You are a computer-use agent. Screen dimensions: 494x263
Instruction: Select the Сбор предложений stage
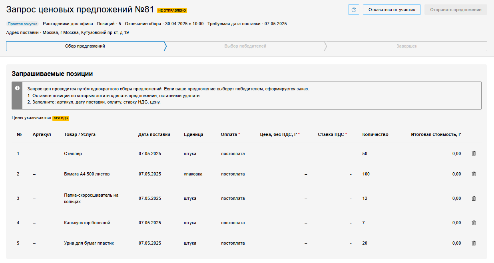coord(85,46)
